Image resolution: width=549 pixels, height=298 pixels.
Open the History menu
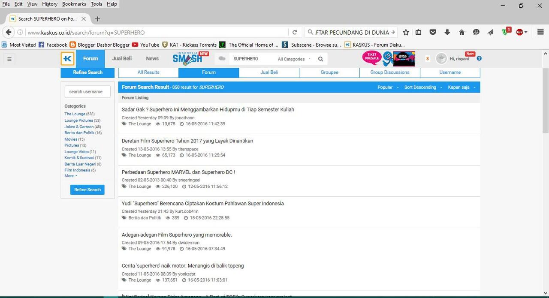tap(50, 4)
